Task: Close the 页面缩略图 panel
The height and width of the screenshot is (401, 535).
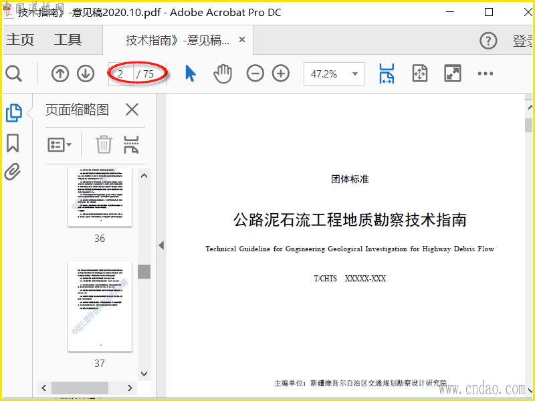Action: click(x=132, y=110)
